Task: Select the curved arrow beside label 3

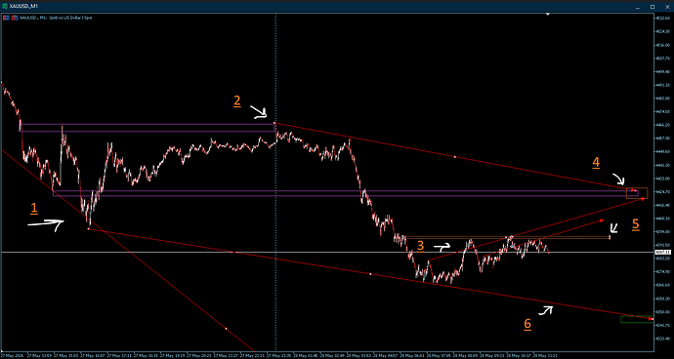Action: [442, 248]
